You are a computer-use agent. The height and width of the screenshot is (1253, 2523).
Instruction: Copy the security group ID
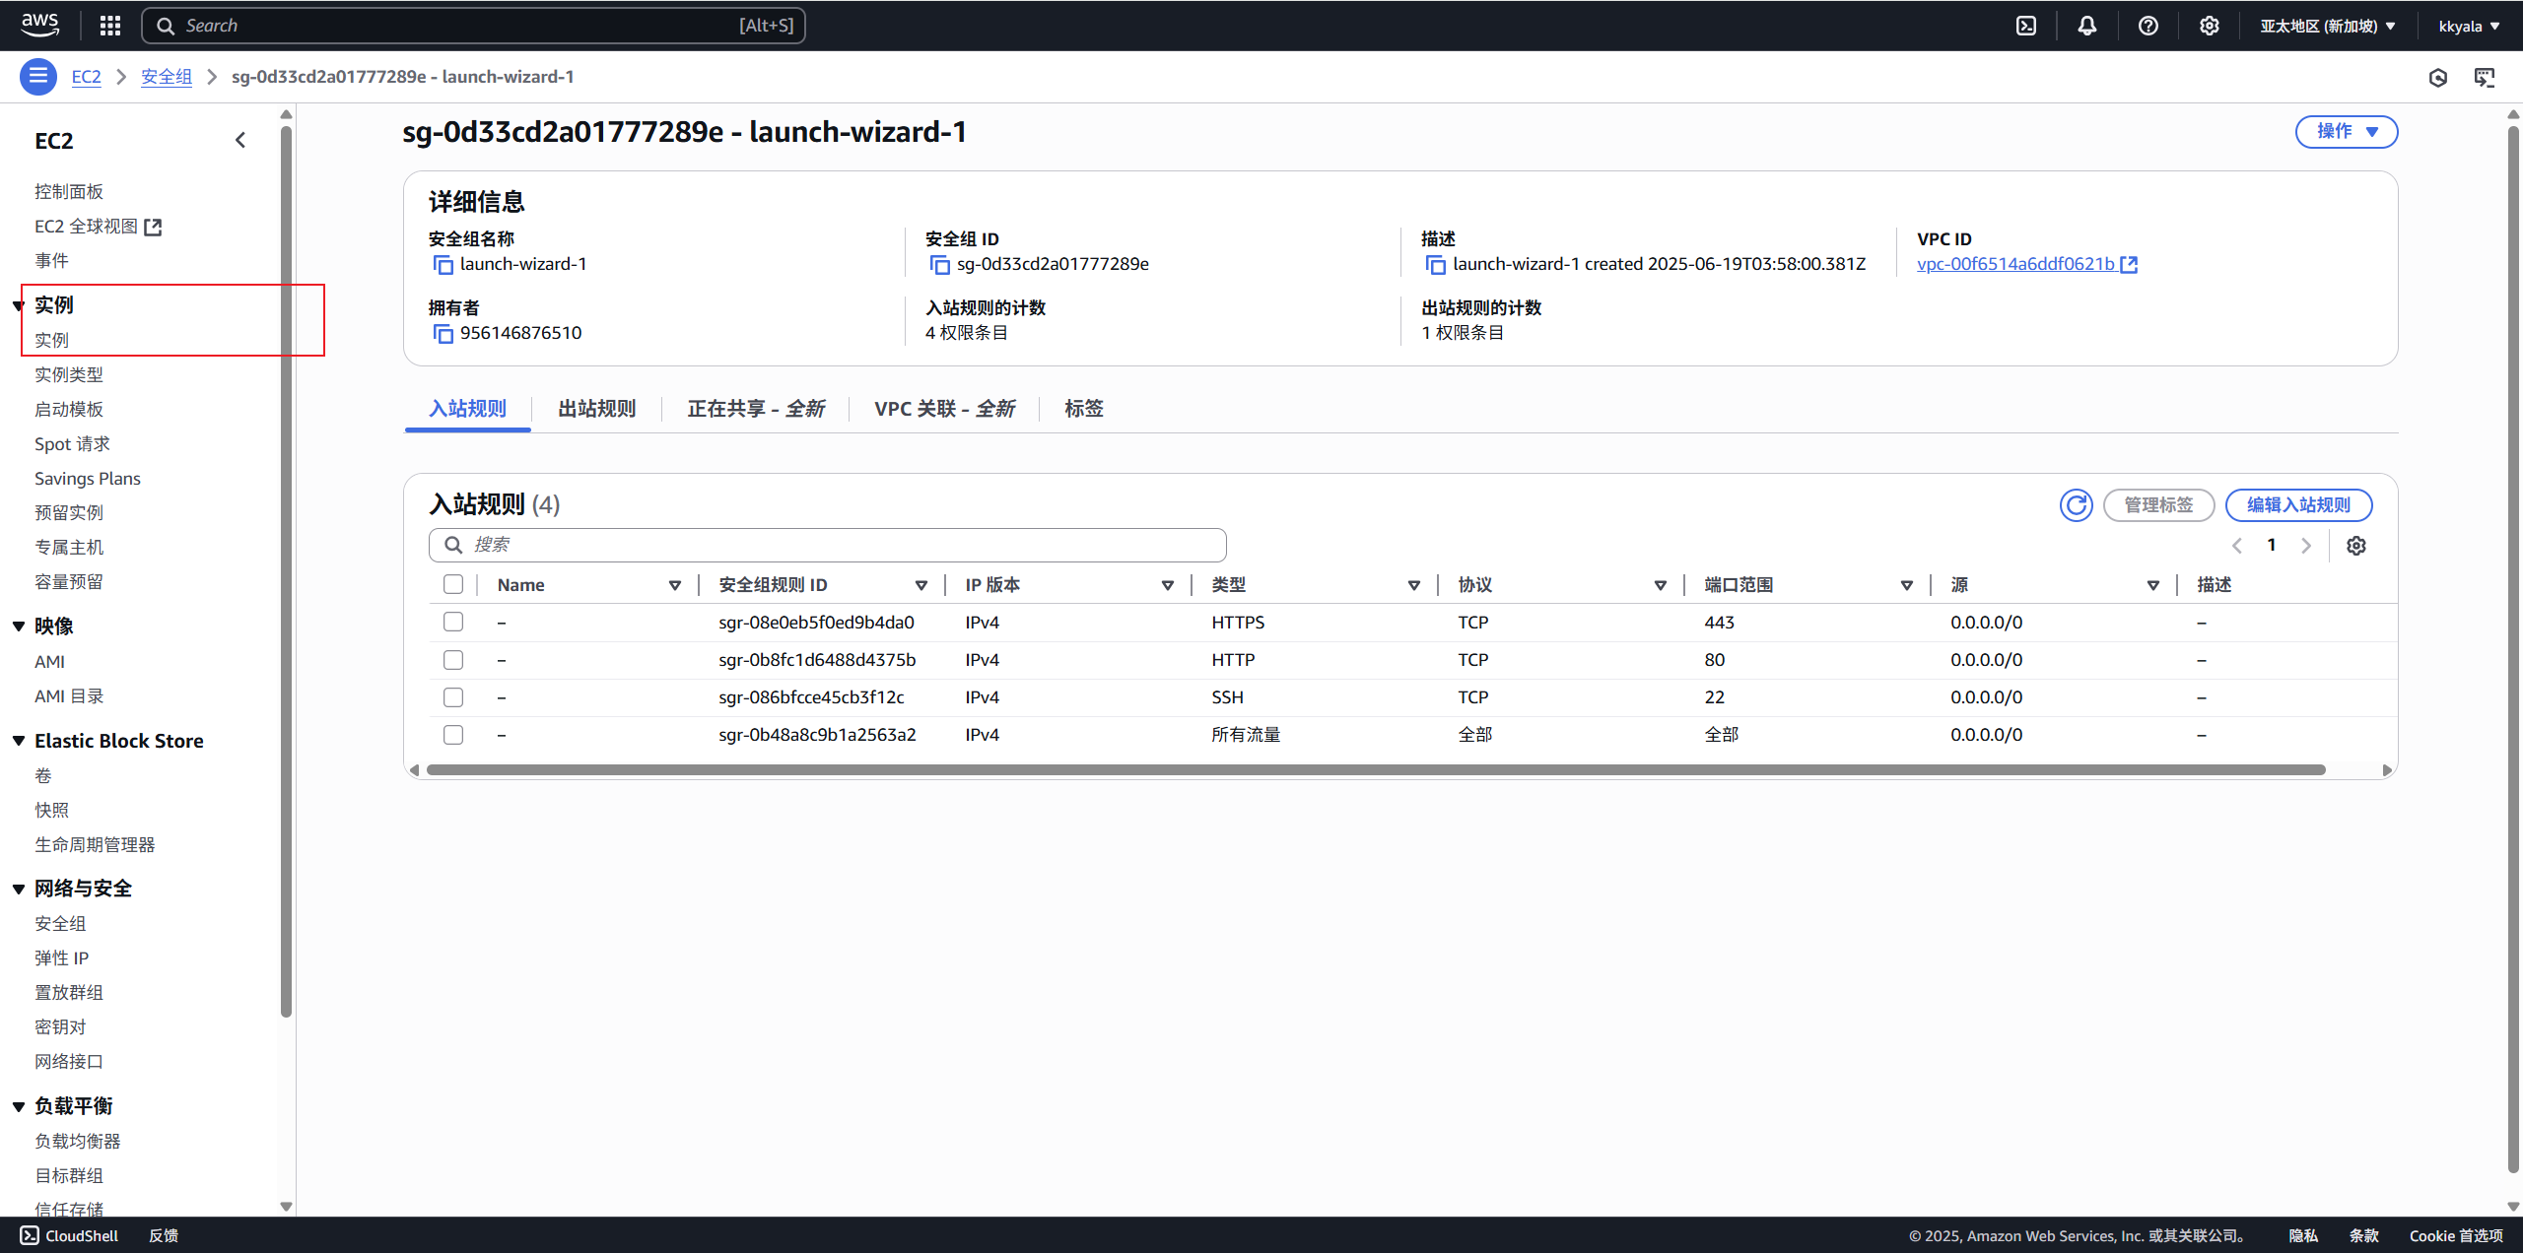click(939, 264)
